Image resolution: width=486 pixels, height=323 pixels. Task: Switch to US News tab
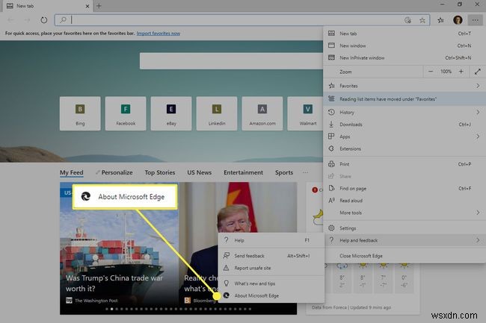(200, 172)
